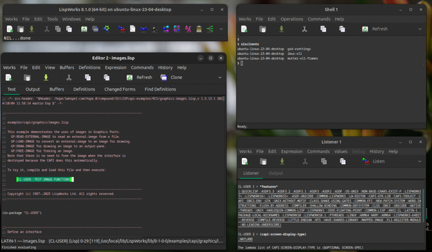Click Open file icon in Listener 1 toolbar
The image size is (432, 252).
tap(263, 161)
